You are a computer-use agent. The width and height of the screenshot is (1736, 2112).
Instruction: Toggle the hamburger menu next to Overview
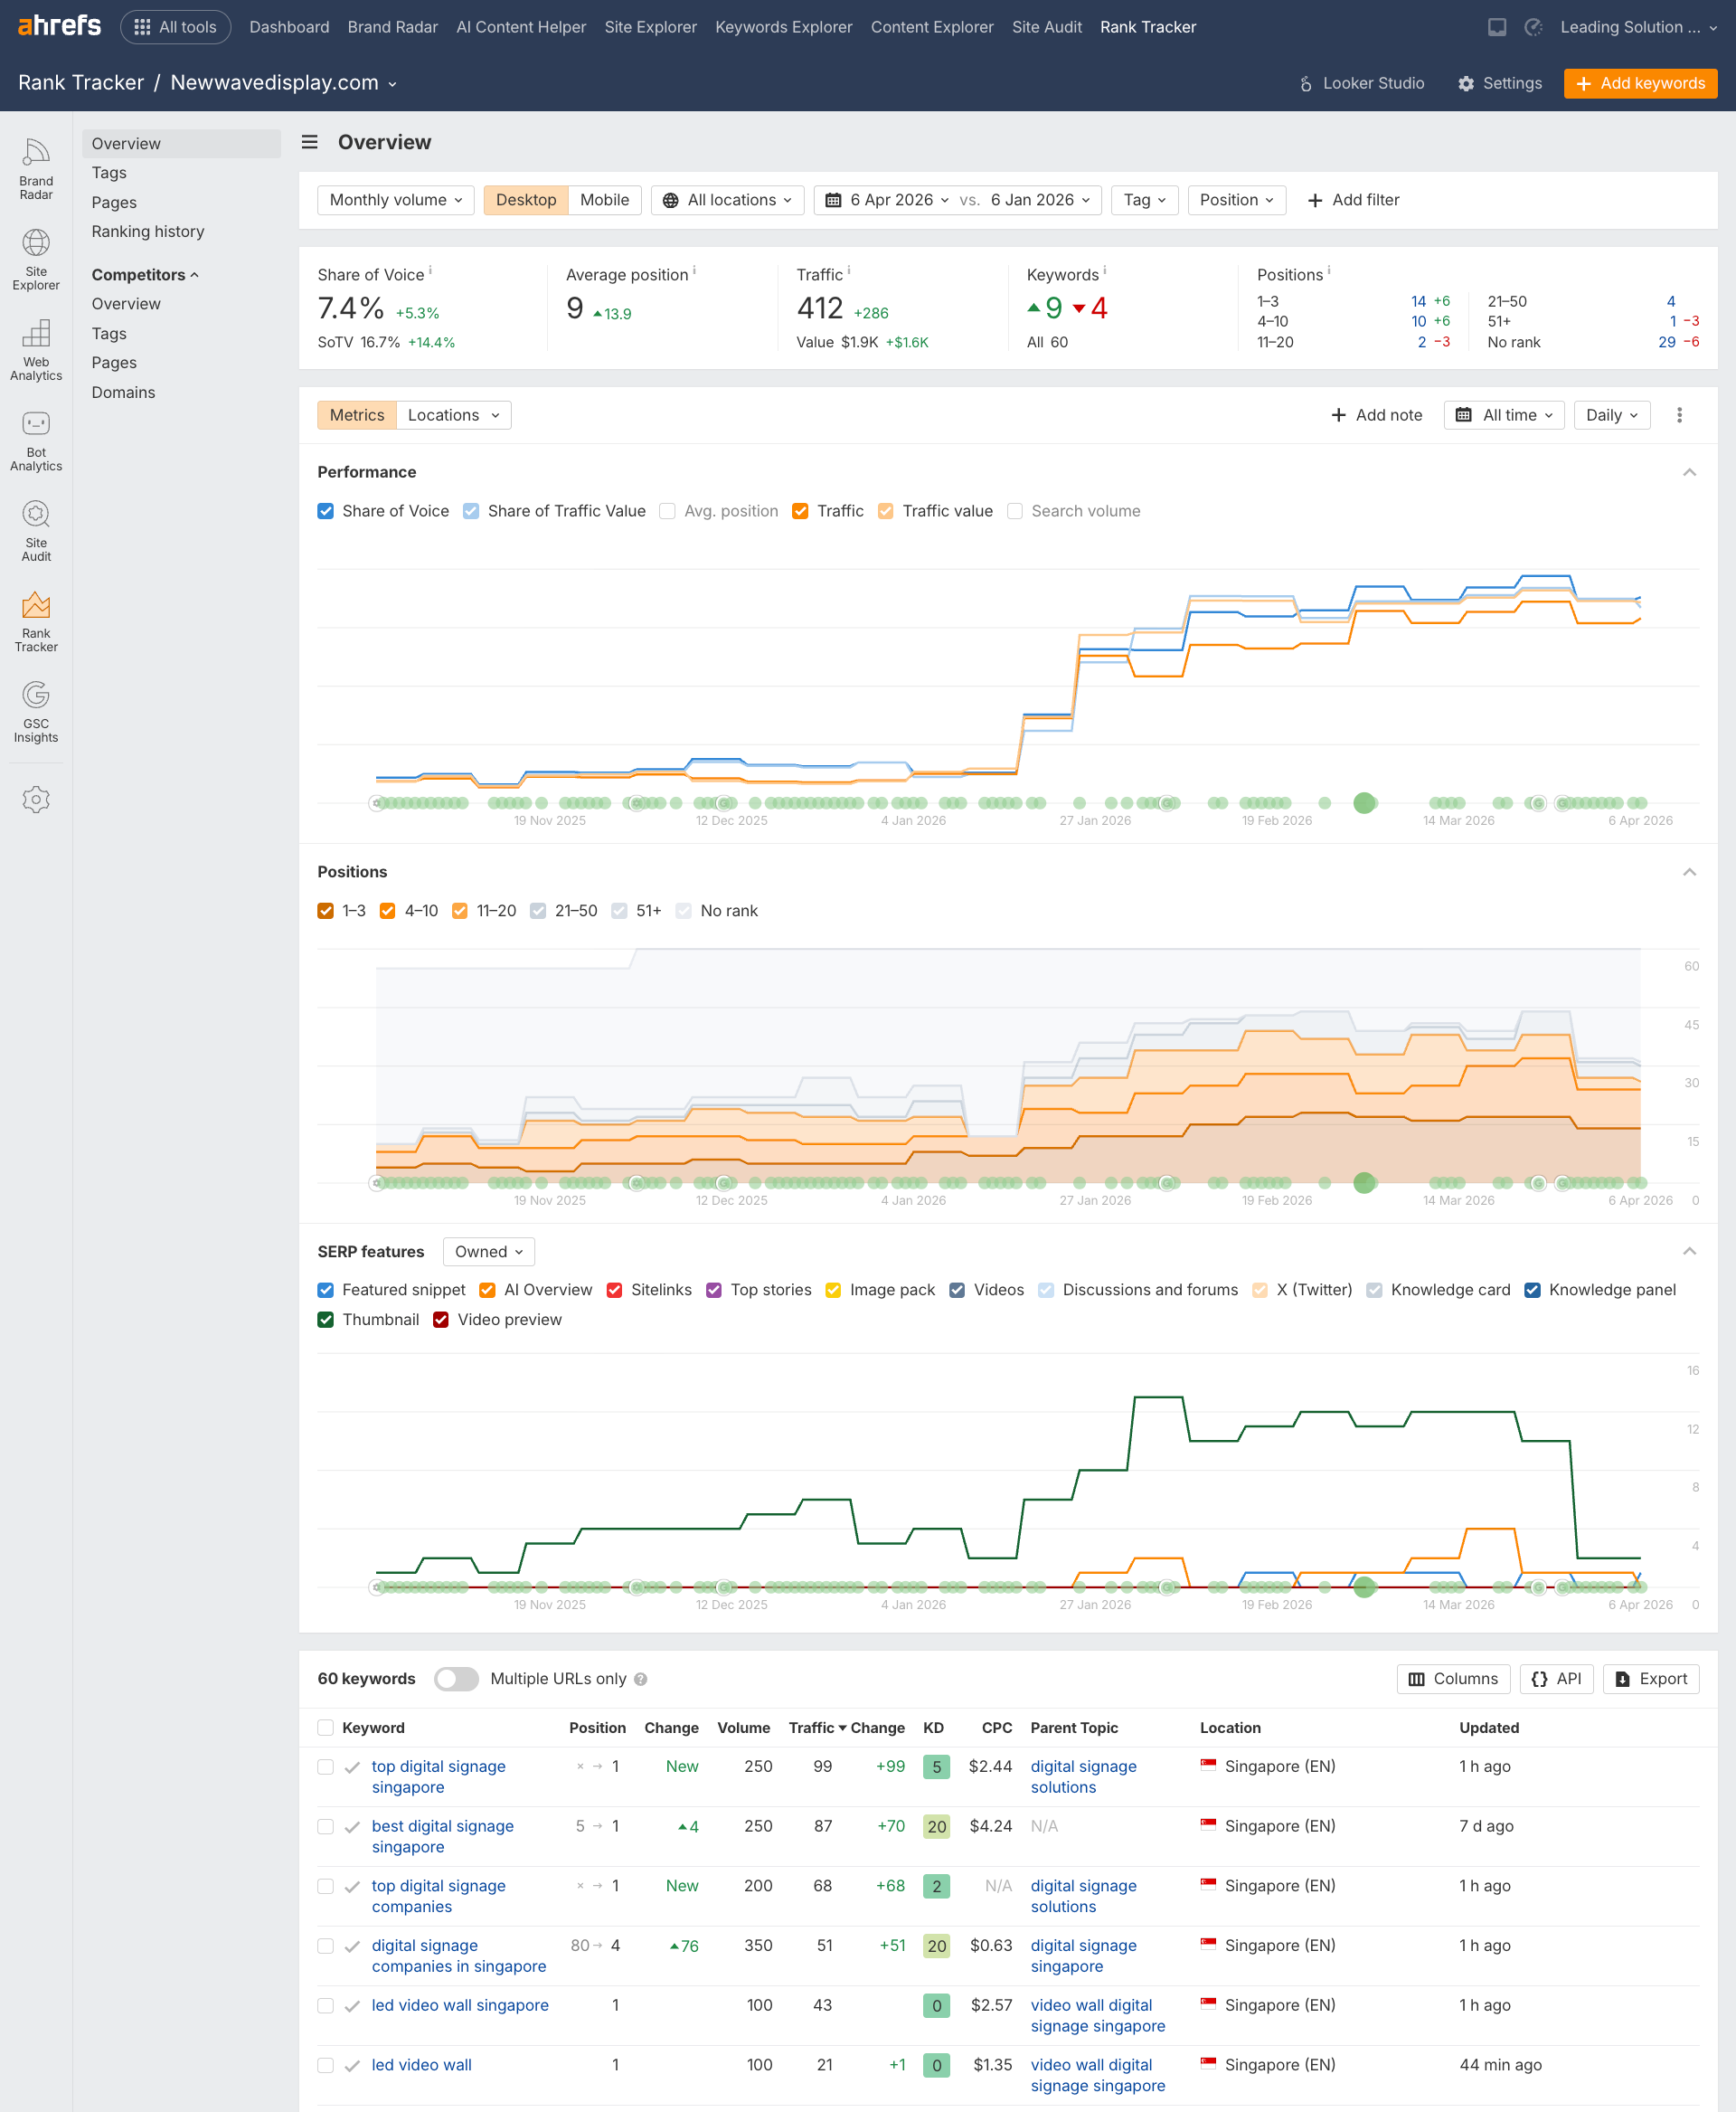[310, 142]
